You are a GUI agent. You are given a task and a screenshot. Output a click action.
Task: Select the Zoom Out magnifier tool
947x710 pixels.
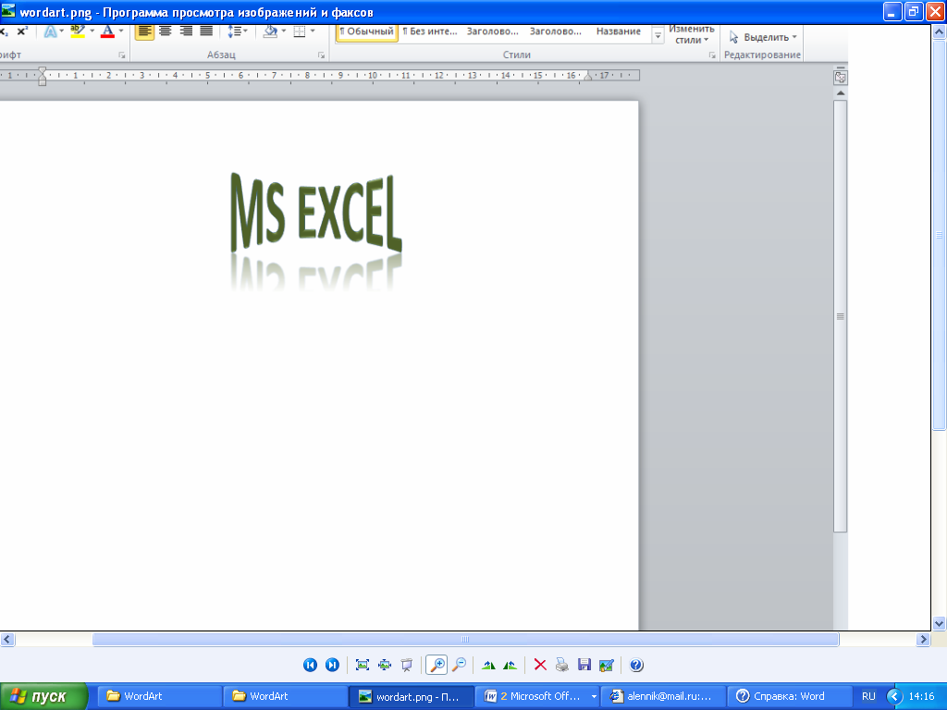tap(459, 665)
